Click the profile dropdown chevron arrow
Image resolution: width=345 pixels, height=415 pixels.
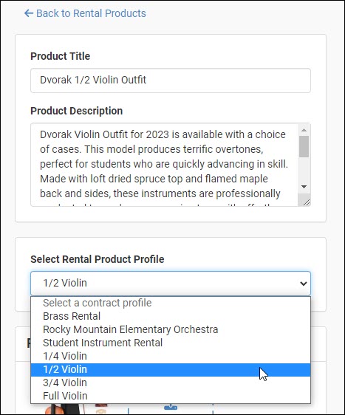coord(304,284)
